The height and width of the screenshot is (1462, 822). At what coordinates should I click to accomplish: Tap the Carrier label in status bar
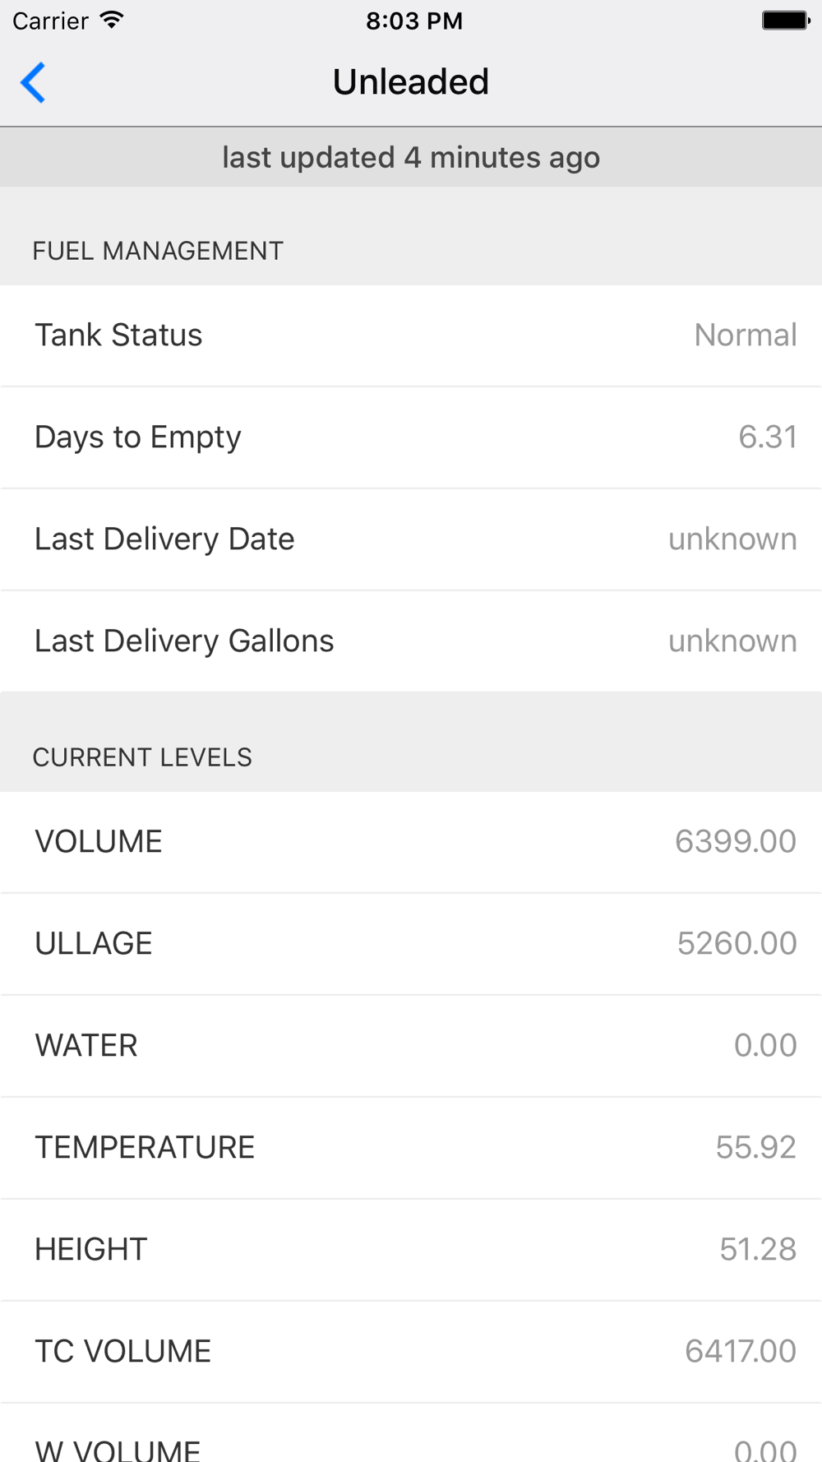click(50, 21)
